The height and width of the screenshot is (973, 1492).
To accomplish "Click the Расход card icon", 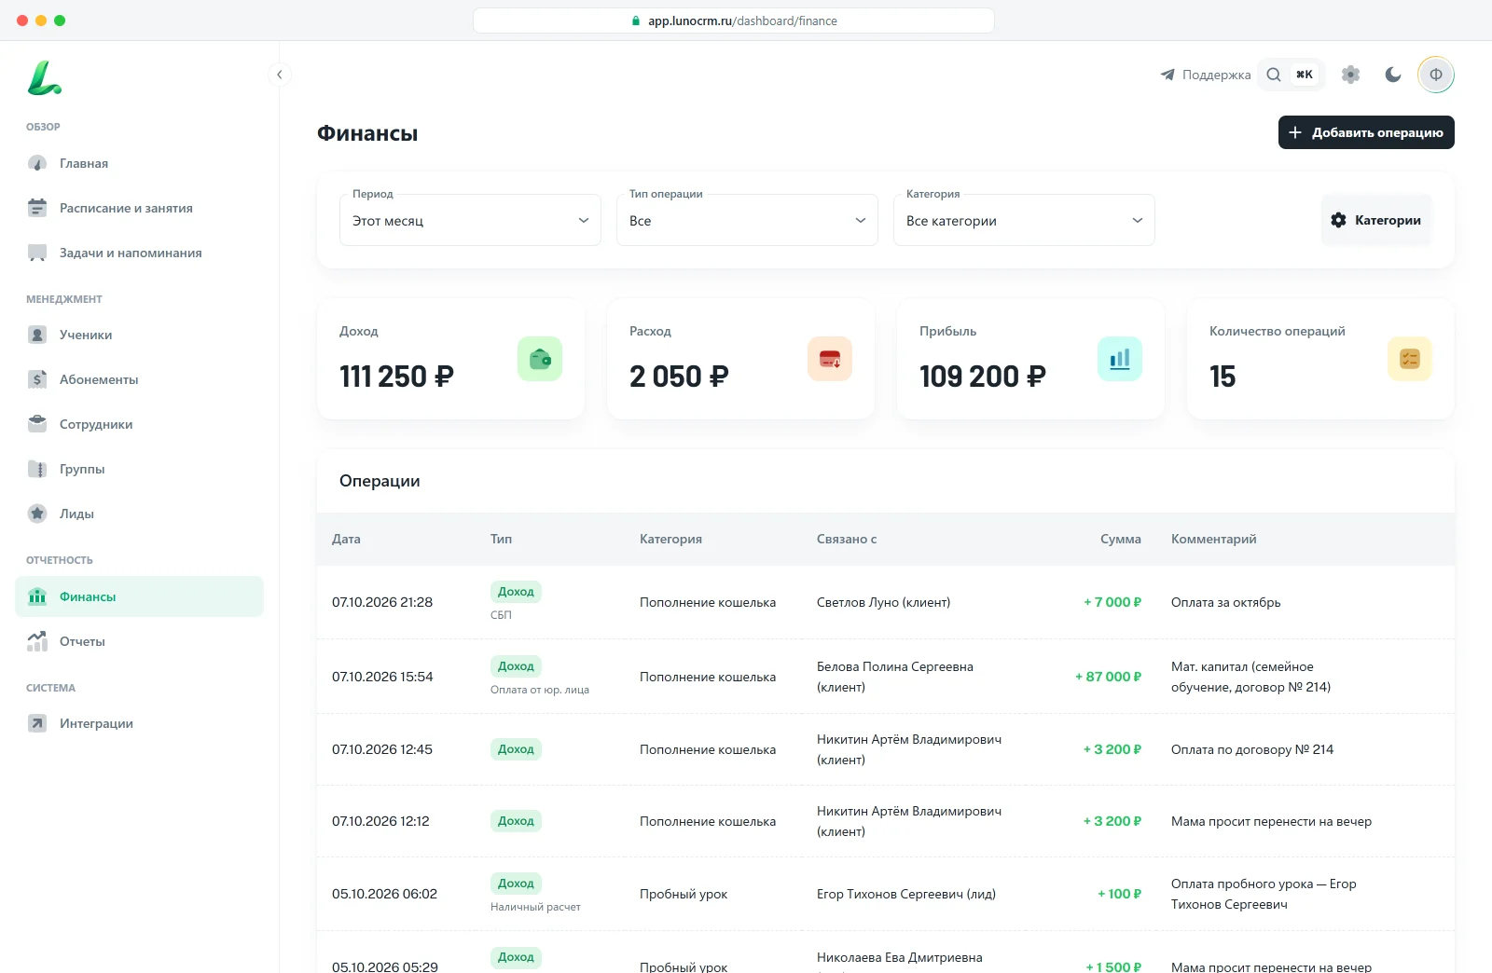I will [x=830, y=359].
